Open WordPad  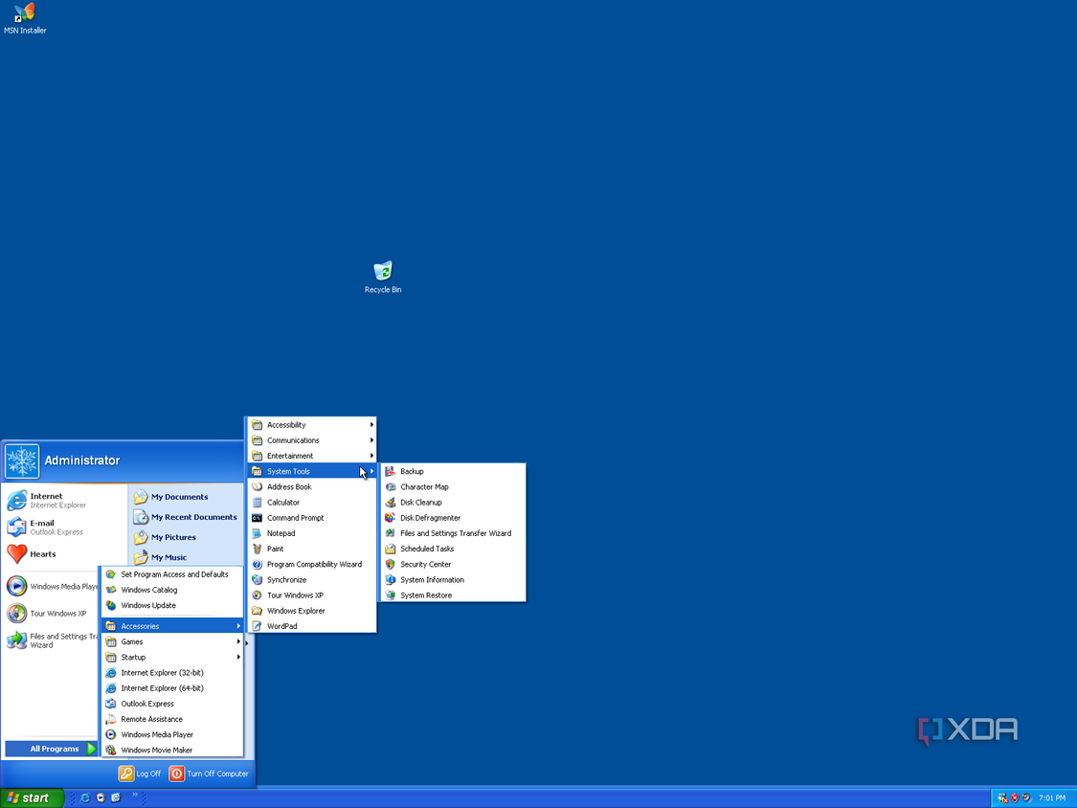312,626
